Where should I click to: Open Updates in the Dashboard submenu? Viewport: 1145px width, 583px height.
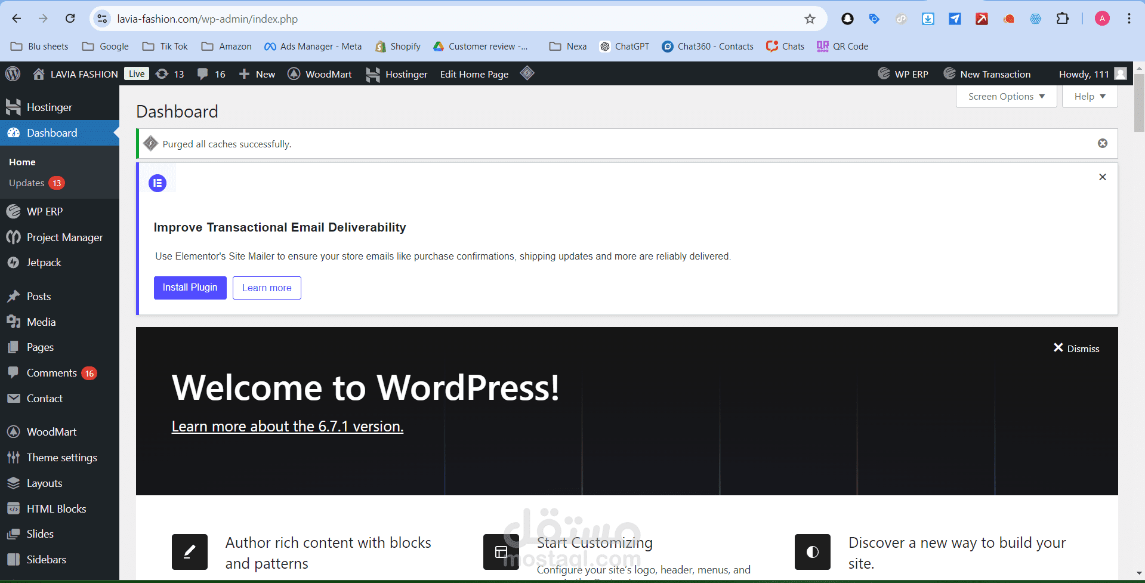tap(36, 183)
